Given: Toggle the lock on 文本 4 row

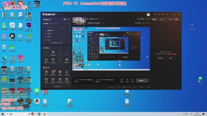Looking at the screenshot, I should (63, 27).
